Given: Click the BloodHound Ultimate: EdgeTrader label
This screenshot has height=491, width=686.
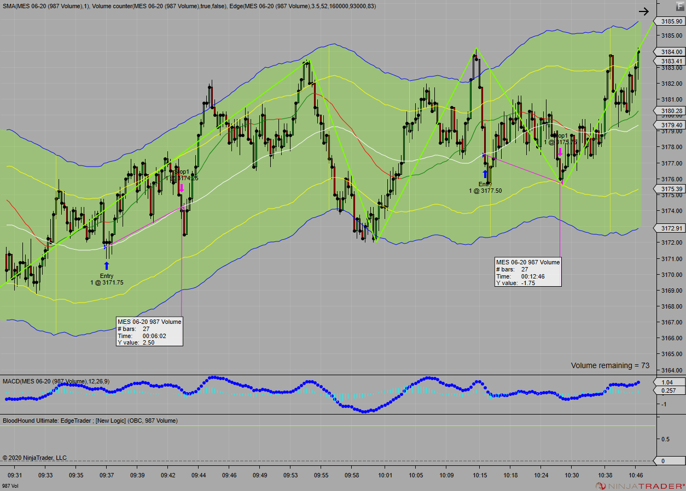Looking at the screenshot, I should pyautogui.click(x=90, y=421).
